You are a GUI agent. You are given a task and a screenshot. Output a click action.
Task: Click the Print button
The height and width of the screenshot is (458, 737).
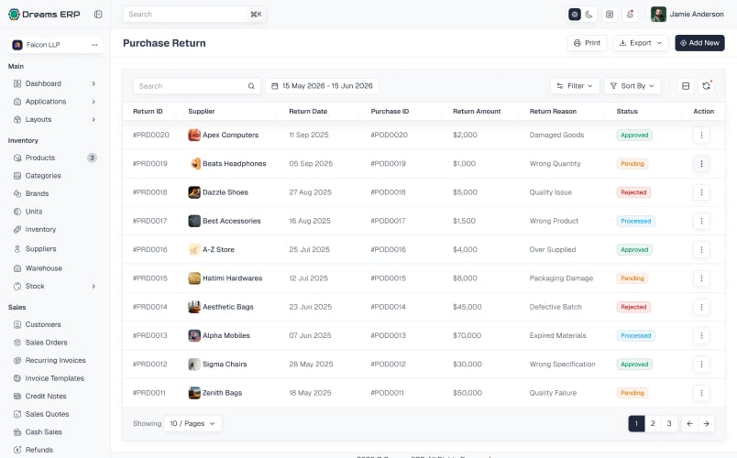coord(587,43)
